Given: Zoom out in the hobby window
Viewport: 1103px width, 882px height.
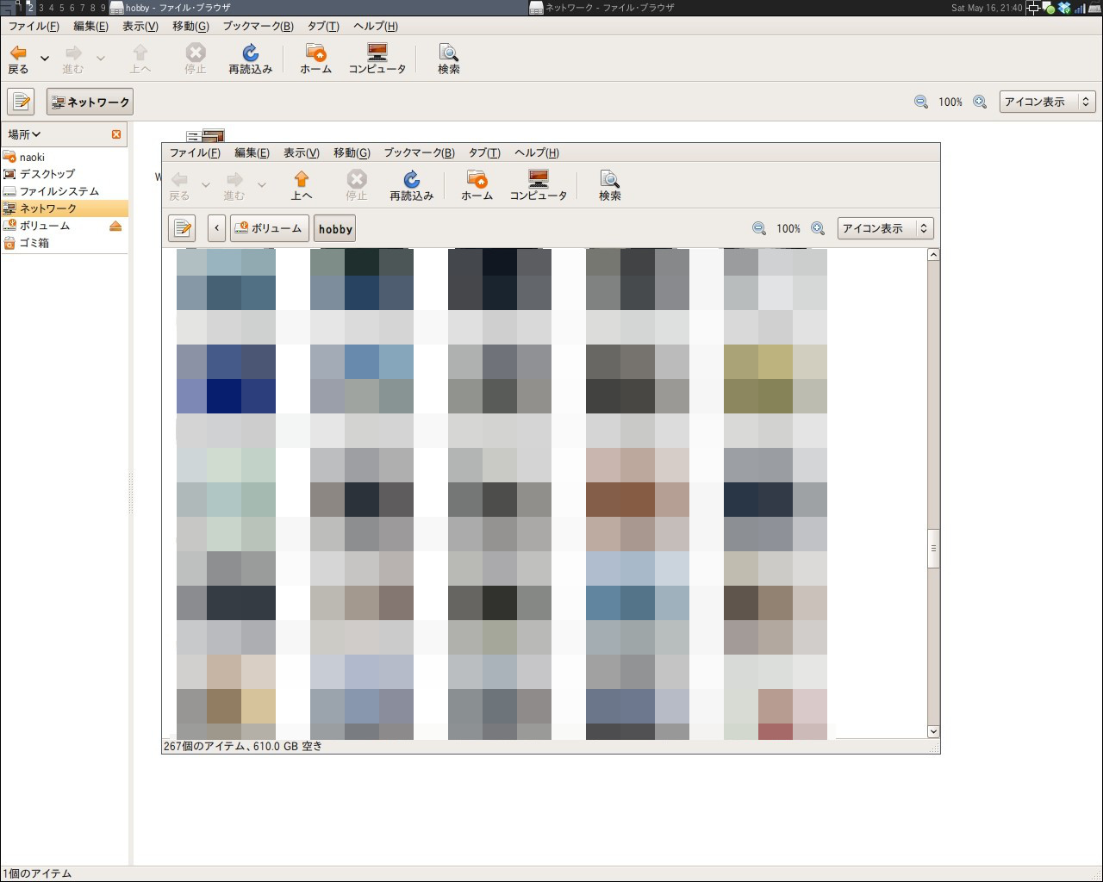Looking at the screenshot, I should pos(759,228).
